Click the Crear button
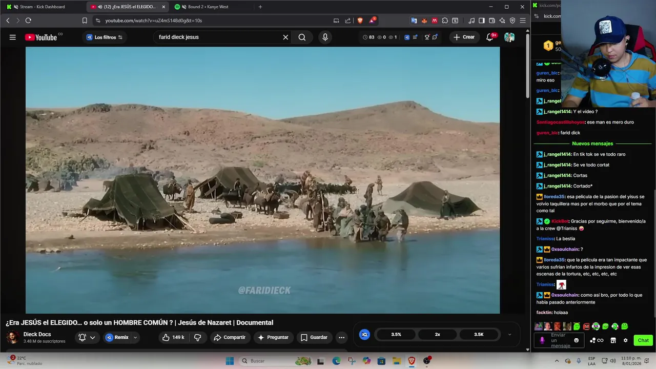This screenshot has height=369, width=656. pyautogui.click(x=464, y=37)
